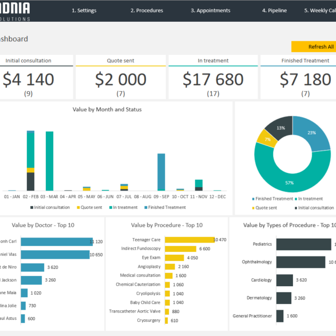Click the Cardiology bar showing 3 620

(x=284, y=280)
